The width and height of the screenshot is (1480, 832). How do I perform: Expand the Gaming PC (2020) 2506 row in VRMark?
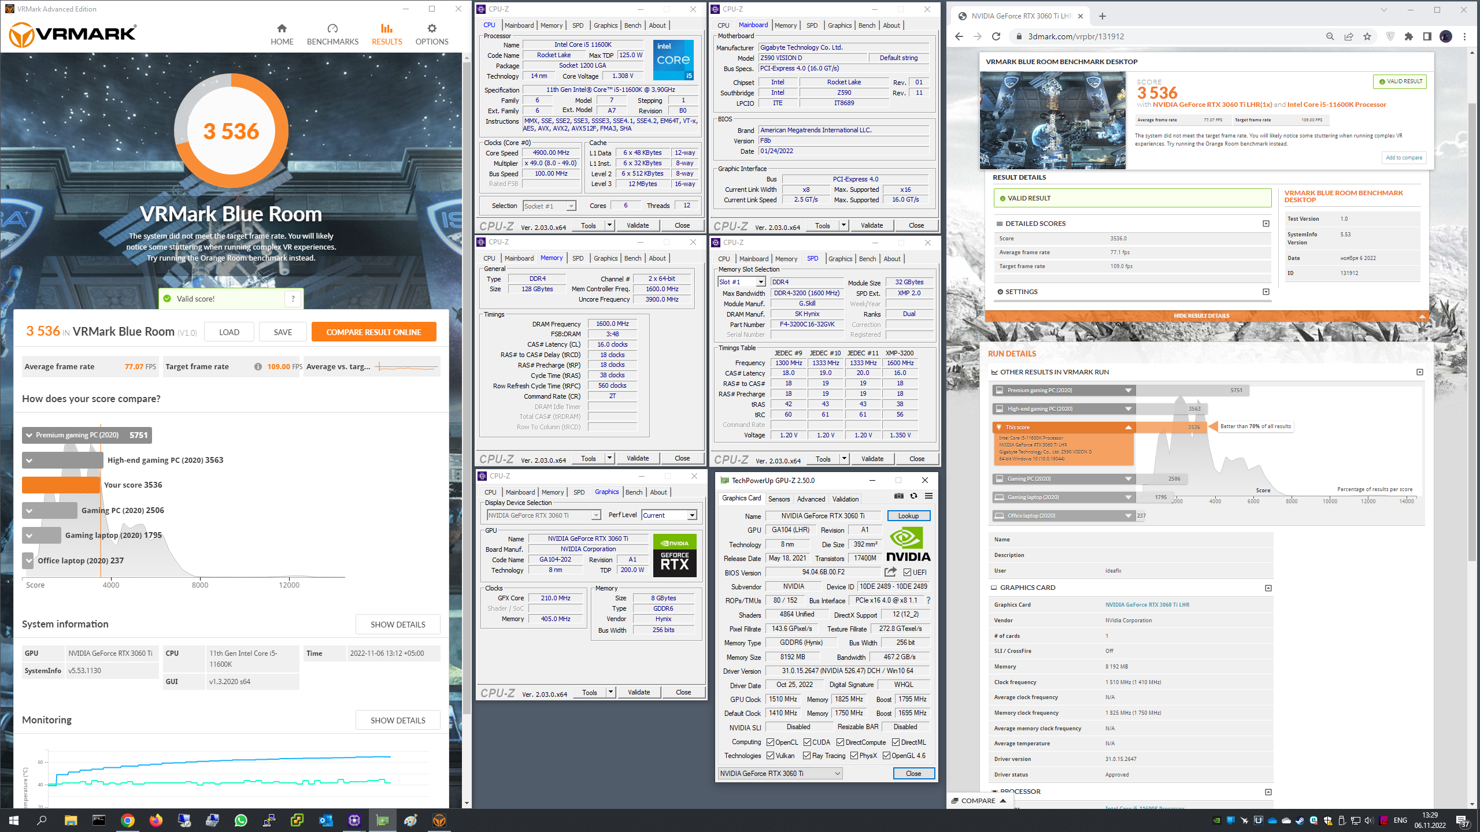point(29,511)
